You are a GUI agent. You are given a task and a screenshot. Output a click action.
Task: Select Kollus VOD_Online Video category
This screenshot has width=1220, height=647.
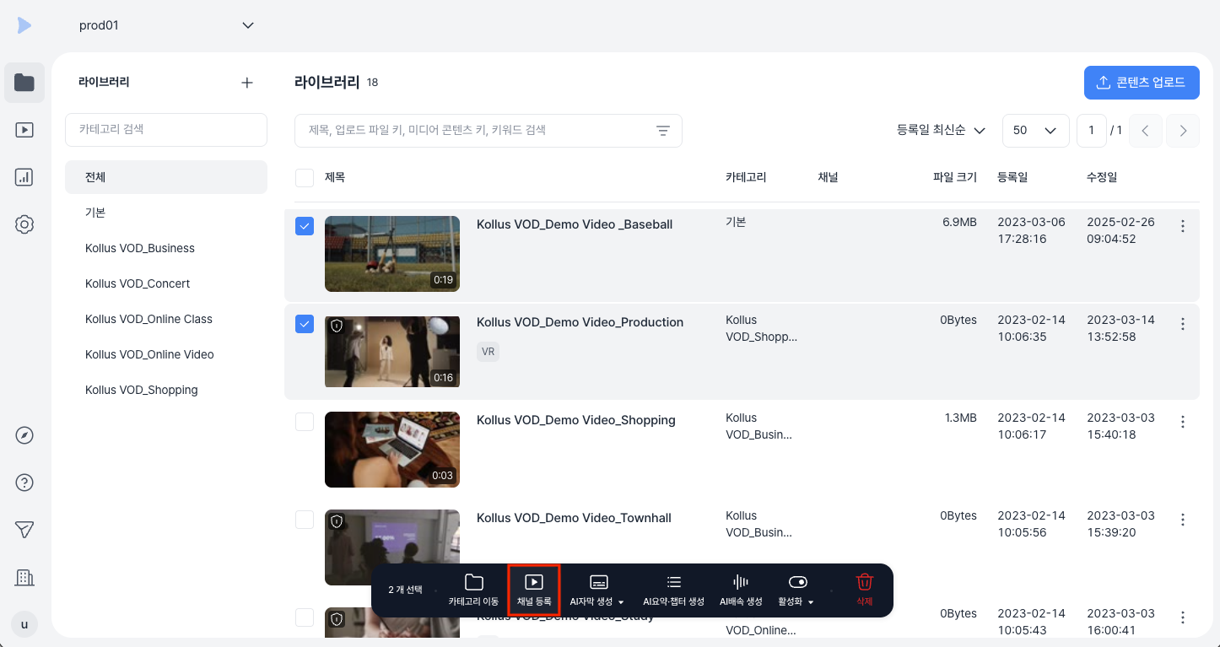tap(166, 354)
